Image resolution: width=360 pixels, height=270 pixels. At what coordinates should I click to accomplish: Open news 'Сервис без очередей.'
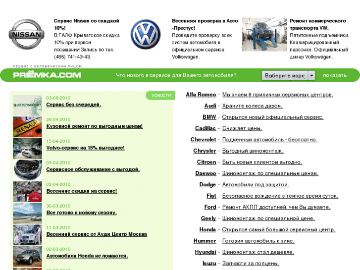pos(74,105)
